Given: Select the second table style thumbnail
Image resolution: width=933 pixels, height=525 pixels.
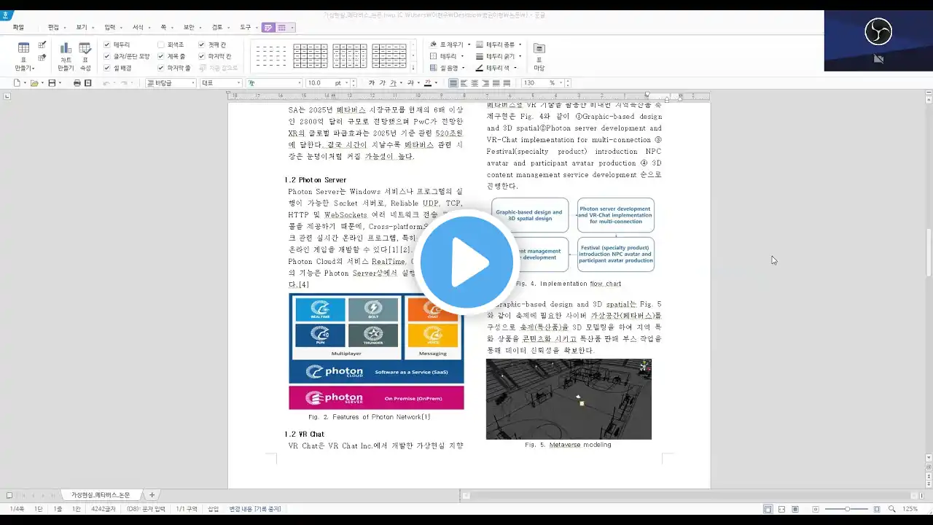Looking at the screenshot, I should (311, 56).
